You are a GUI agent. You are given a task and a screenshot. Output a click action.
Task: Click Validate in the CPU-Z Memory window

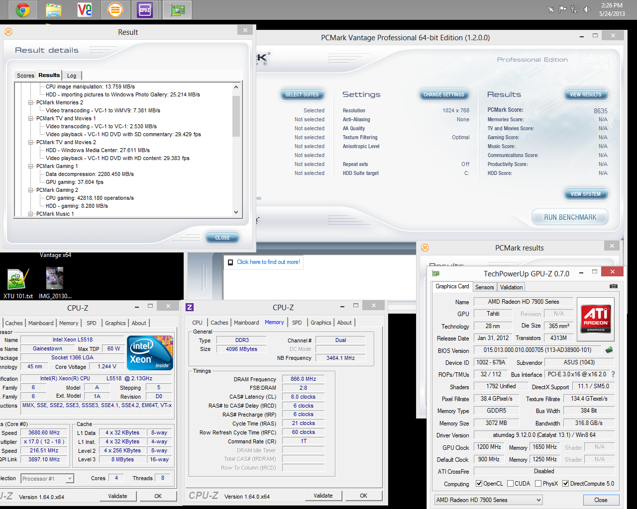click(x=323, y=496)
